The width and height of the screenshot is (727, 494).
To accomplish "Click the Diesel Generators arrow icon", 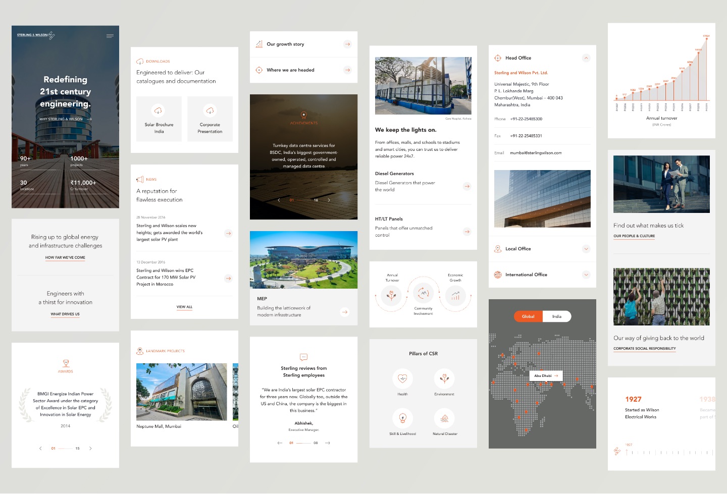I will [467, 186].
